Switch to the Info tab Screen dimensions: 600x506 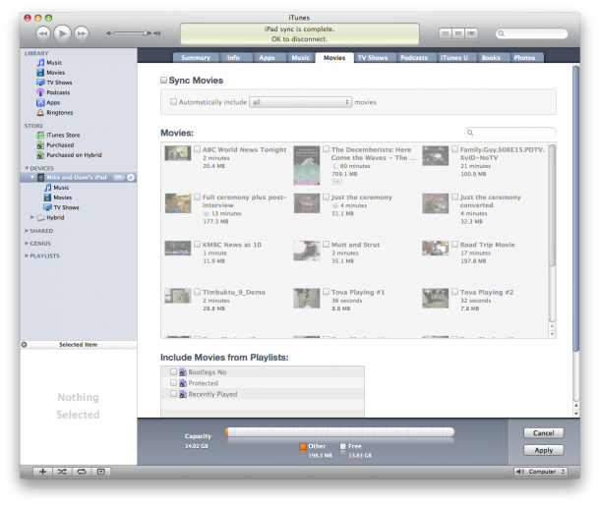[x=233, y=58]
